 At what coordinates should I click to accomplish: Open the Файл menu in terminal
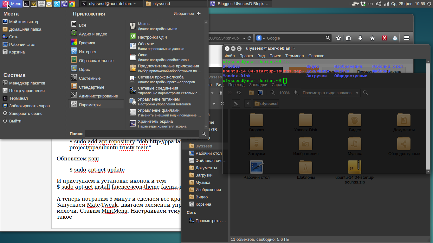click(229, 56)
